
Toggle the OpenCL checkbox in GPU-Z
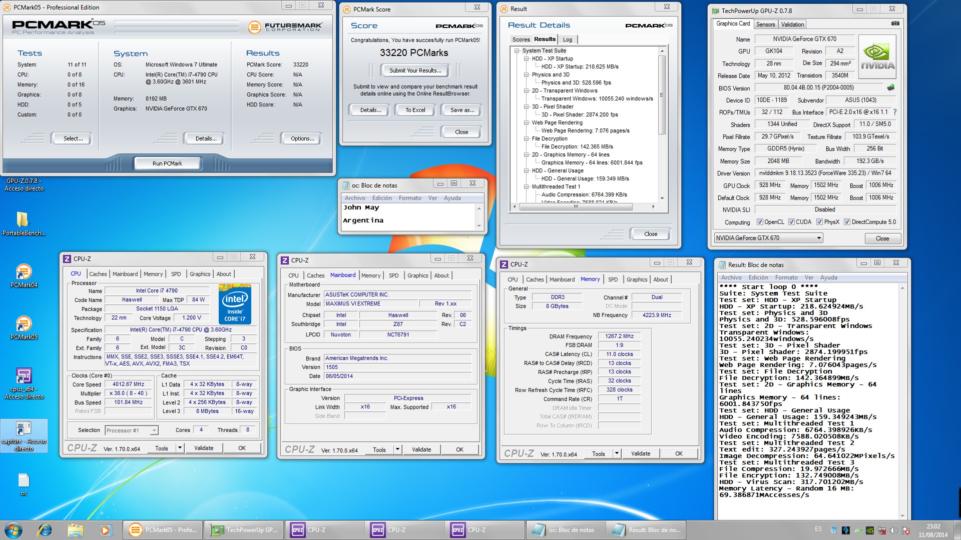(x=760, y=222)
